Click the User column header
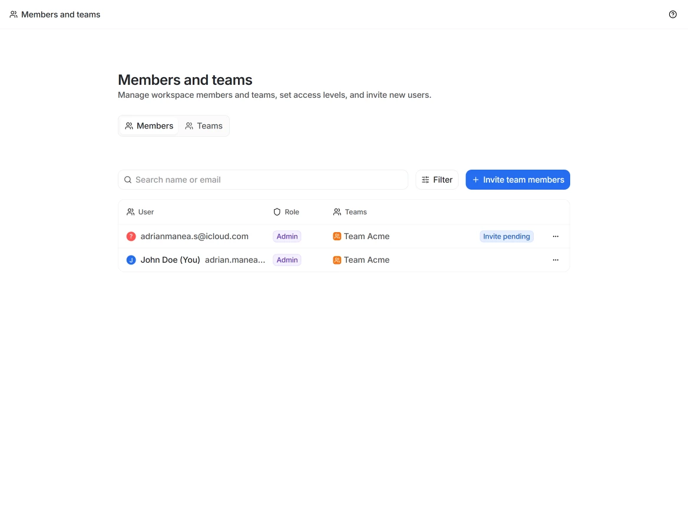688x516 pixels. click(x=145, y=212)
